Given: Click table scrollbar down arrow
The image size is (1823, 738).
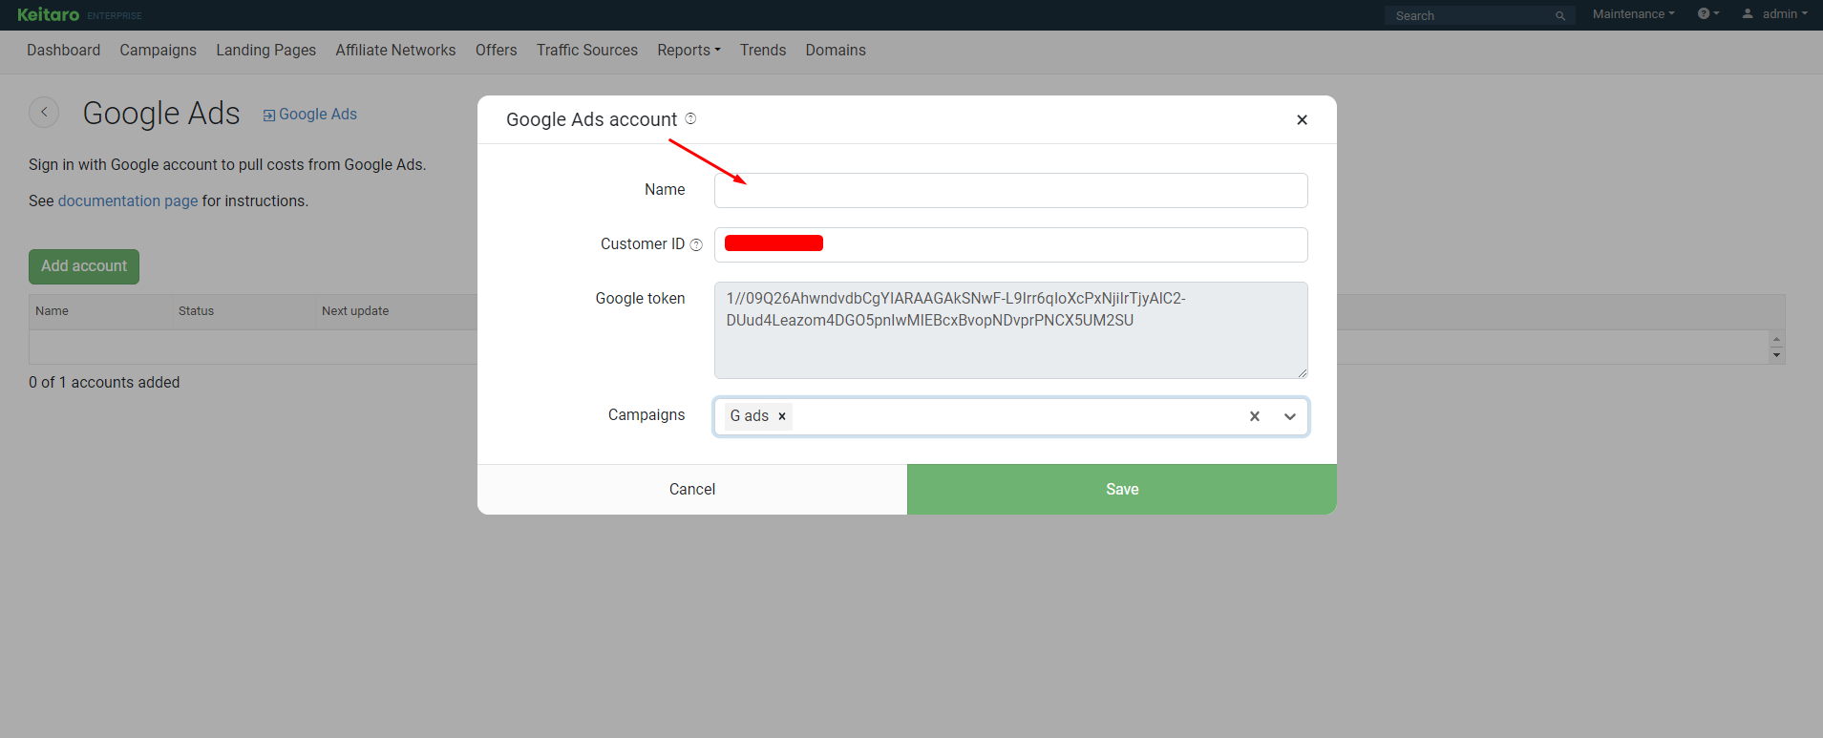Looking at the screenshot, I should [x=1776, y=355].
